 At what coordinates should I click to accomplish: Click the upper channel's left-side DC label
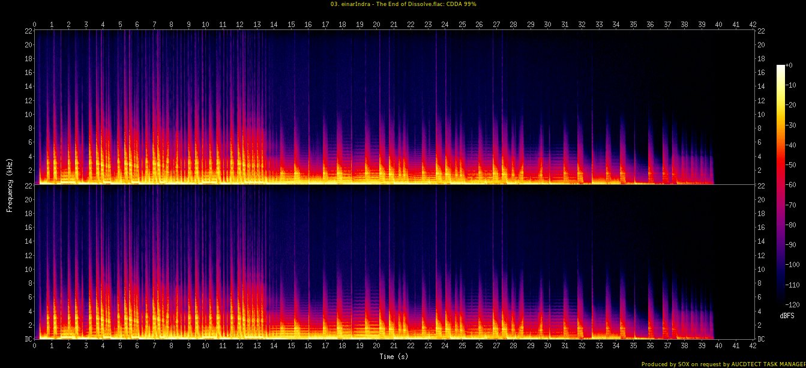(x=26, y=184)
